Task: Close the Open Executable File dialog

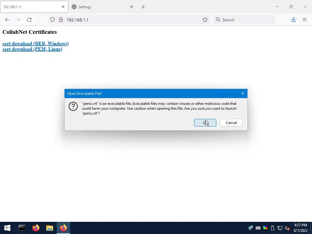Action: 243,93
